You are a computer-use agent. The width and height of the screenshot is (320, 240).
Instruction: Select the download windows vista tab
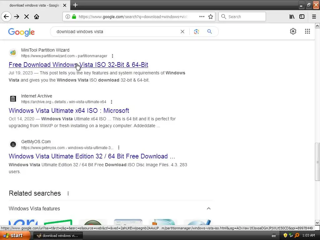34,5
